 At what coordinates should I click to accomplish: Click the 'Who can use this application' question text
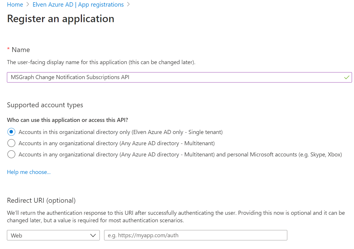point(67,120)
